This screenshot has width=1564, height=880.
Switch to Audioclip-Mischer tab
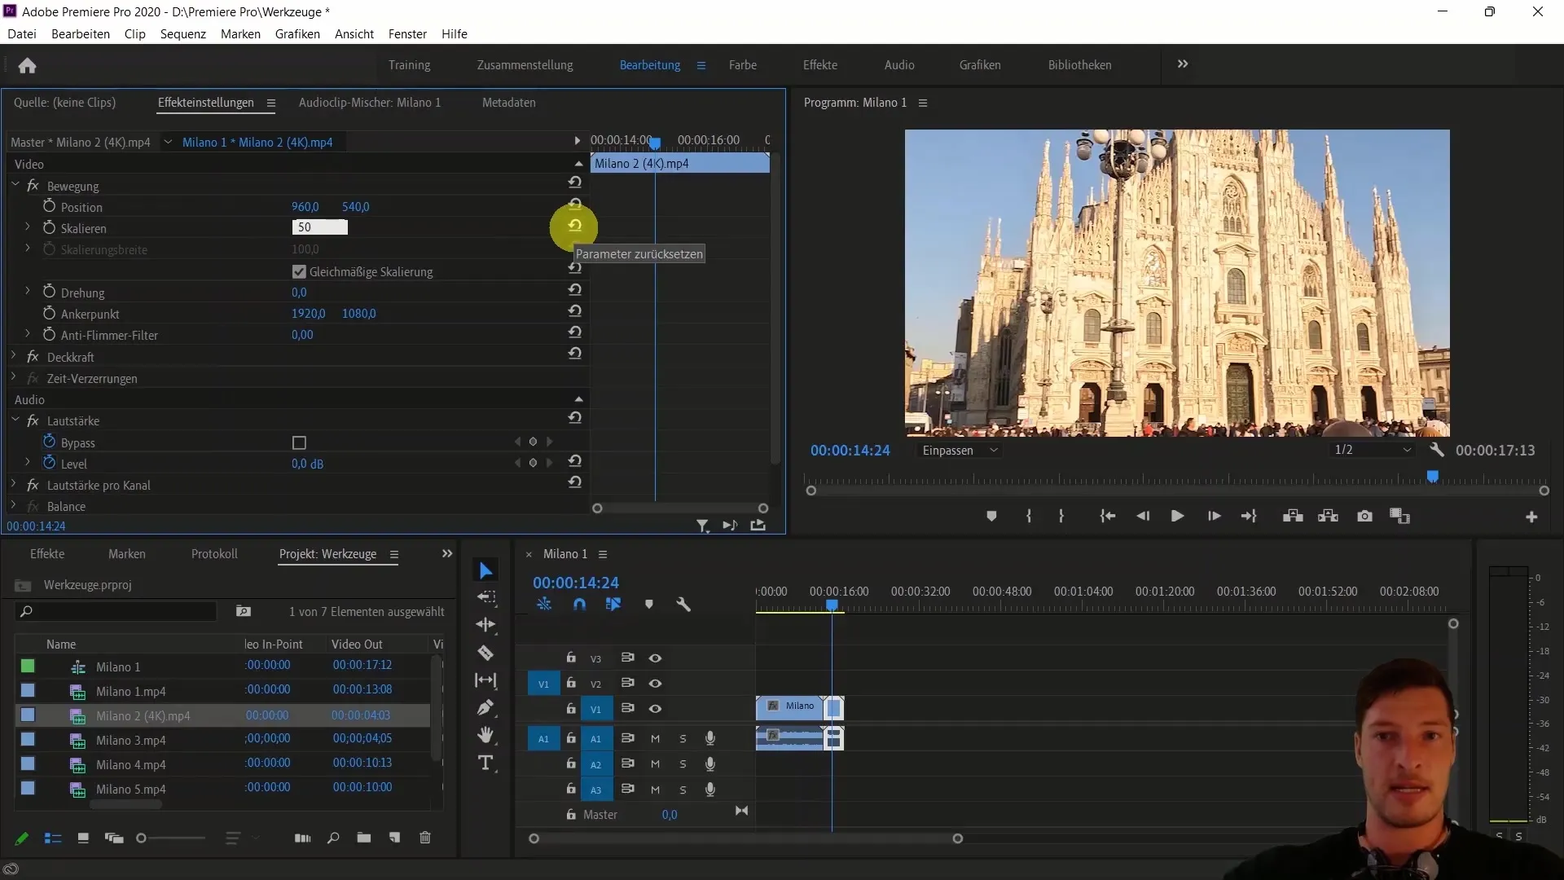[370, 103]
